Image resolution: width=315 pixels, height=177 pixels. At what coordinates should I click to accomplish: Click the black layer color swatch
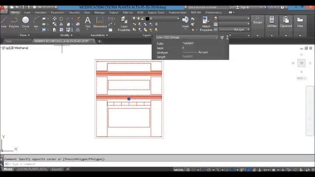point(147,19)
